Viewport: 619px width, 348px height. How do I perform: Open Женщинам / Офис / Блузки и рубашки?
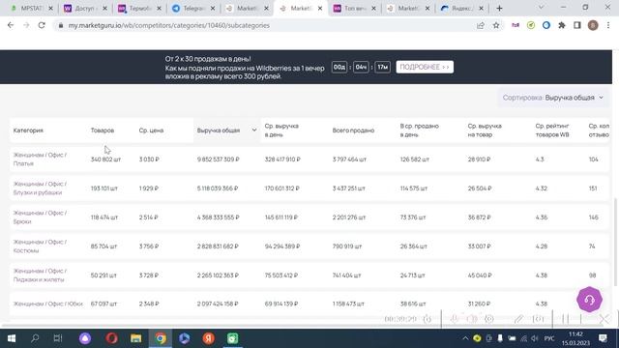(40, 188)
